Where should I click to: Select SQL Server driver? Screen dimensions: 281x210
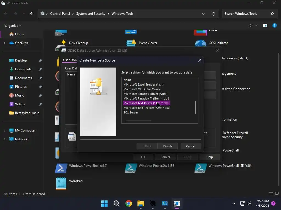[x=131, y=112]
